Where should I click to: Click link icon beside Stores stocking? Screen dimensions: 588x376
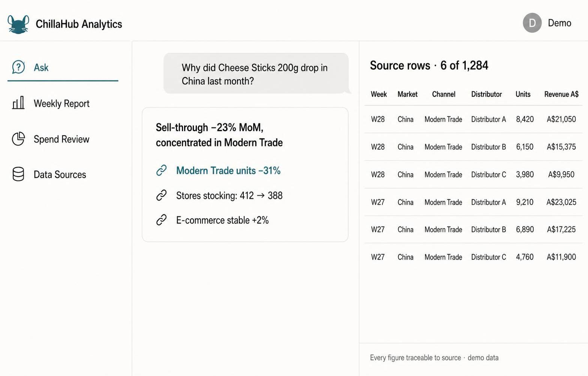[161, 195]
